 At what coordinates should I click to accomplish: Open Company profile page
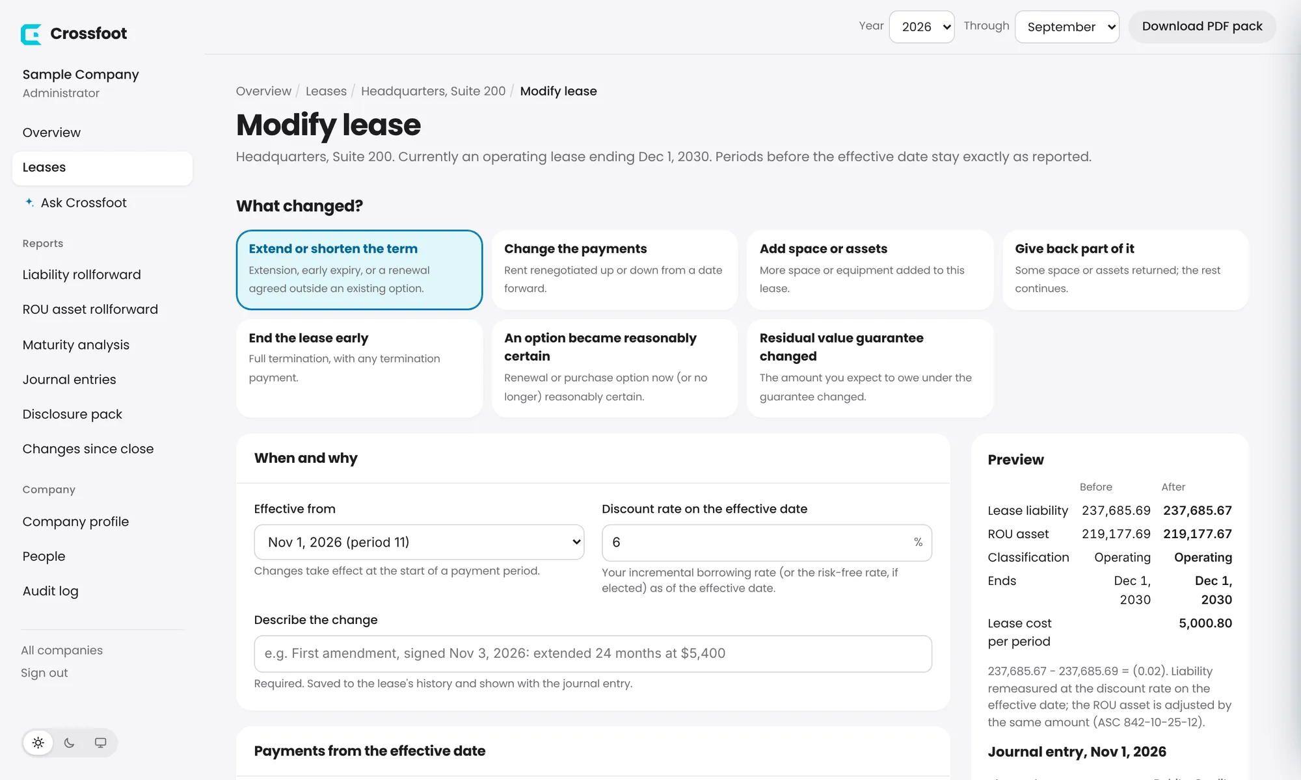pos(102,522)
